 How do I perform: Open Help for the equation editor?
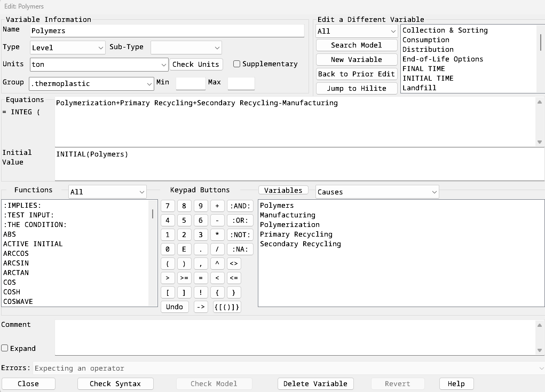coord(456,383)
